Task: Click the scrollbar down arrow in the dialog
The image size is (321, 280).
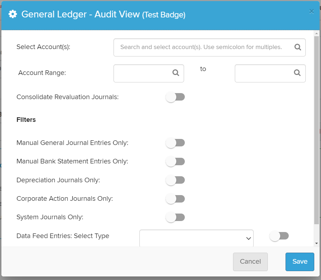Action: coord(316,243)
